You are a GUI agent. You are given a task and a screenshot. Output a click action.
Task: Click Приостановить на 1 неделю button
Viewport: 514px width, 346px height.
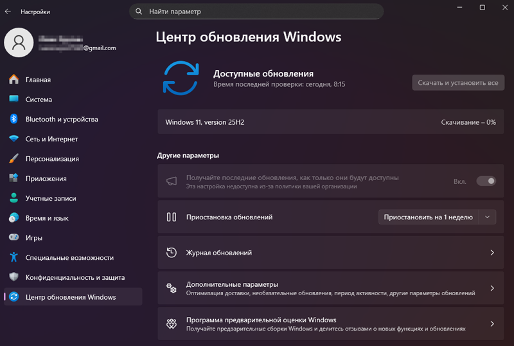(428, 217)
